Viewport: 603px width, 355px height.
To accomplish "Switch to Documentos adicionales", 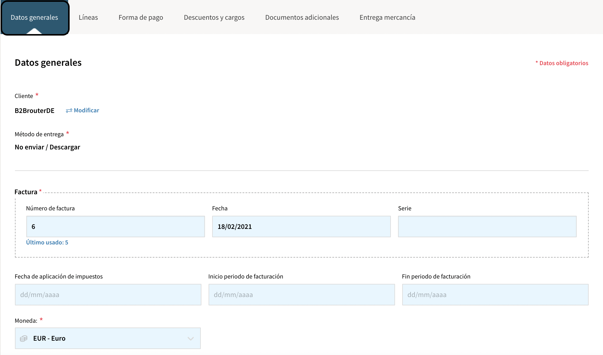I will click(x=302, y=17).
